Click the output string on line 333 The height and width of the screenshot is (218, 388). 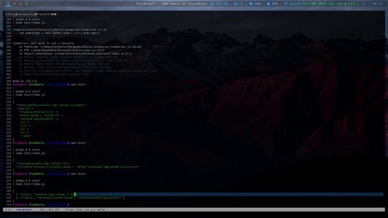point(77,167)
